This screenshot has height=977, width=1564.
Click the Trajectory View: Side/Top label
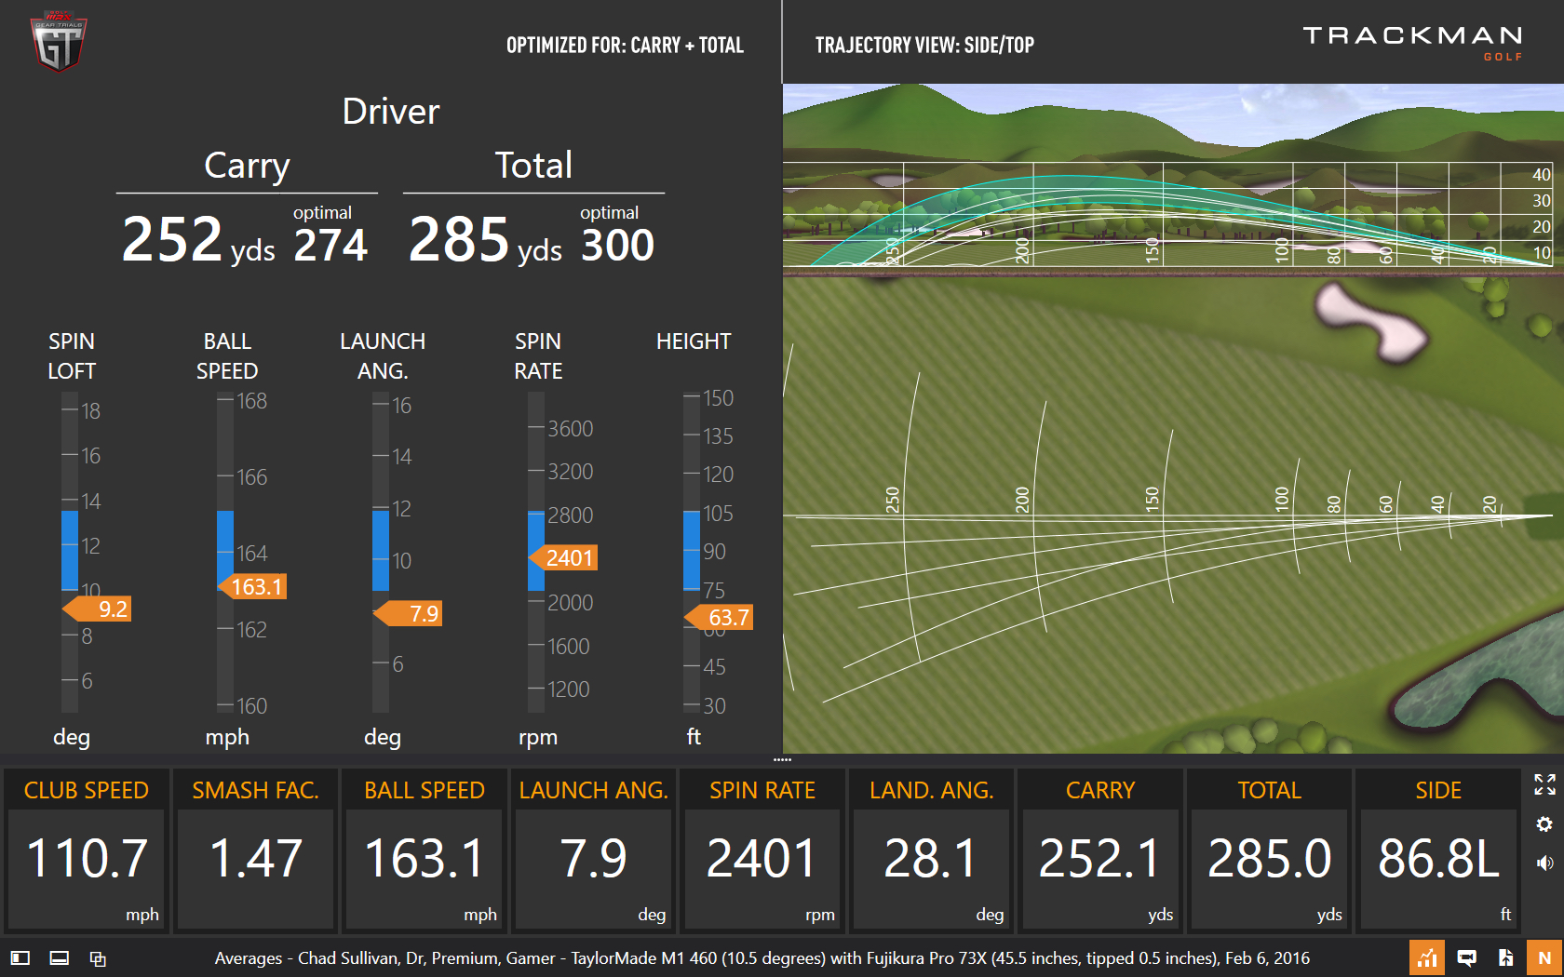924,45
